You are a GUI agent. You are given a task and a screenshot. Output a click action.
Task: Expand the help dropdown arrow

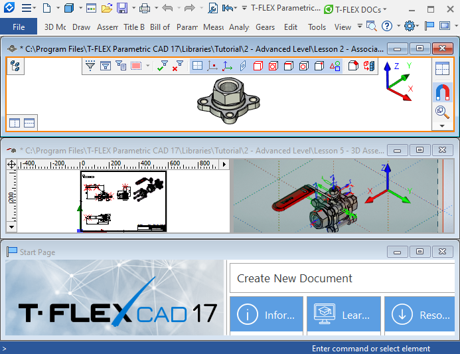(398, 26)
